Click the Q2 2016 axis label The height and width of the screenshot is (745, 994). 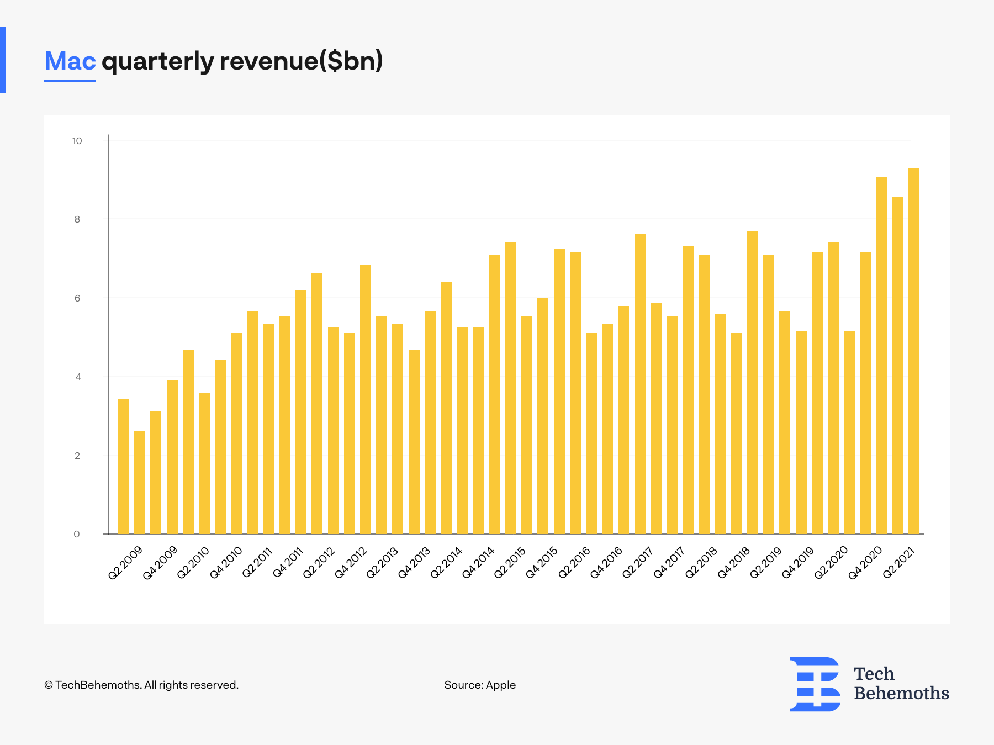[574, 563]
